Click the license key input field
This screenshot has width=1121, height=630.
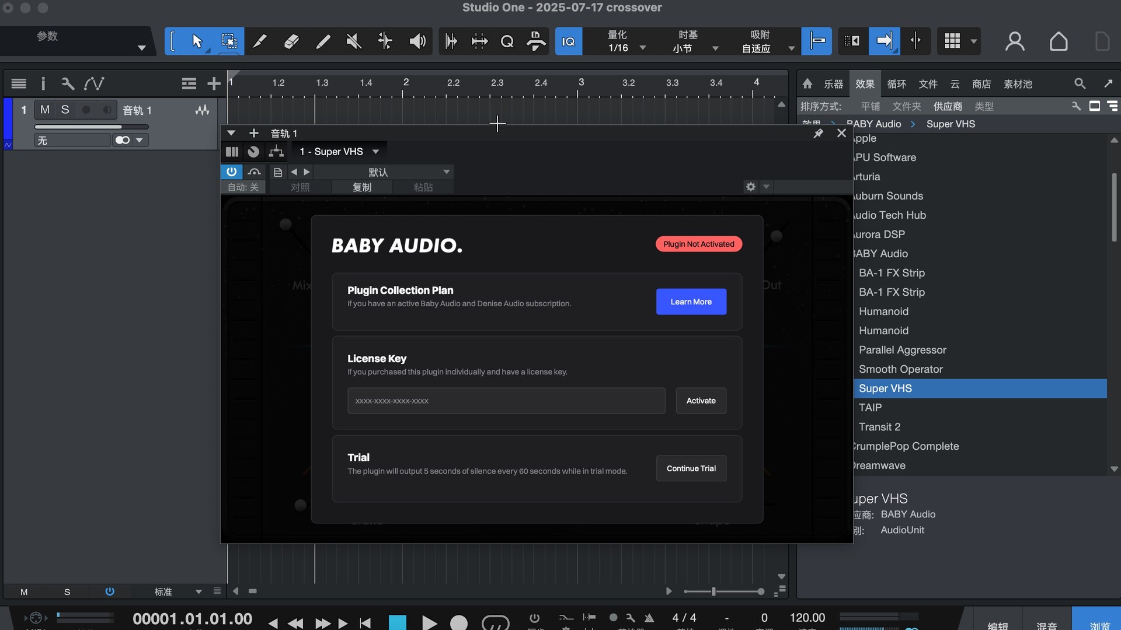[506, 401]
